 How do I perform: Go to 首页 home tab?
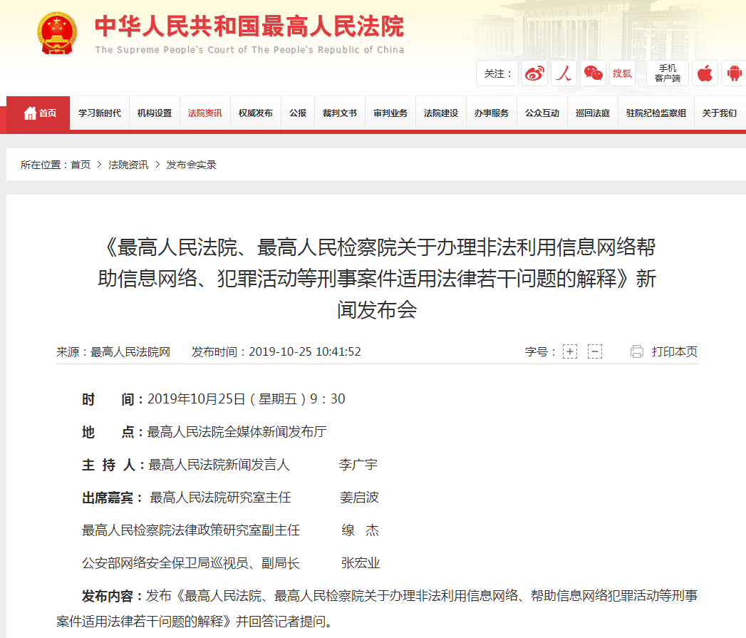pyautogui.click(x=39, y=113)
